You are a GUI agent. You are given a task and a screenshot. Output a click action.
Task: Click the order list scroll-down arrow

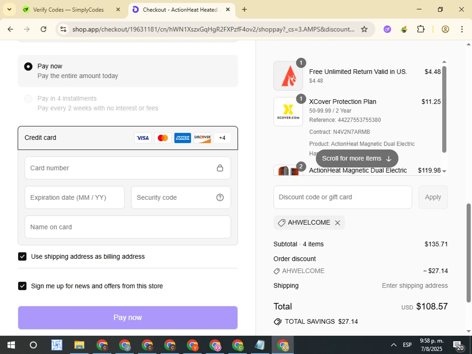tap(444, 171)
